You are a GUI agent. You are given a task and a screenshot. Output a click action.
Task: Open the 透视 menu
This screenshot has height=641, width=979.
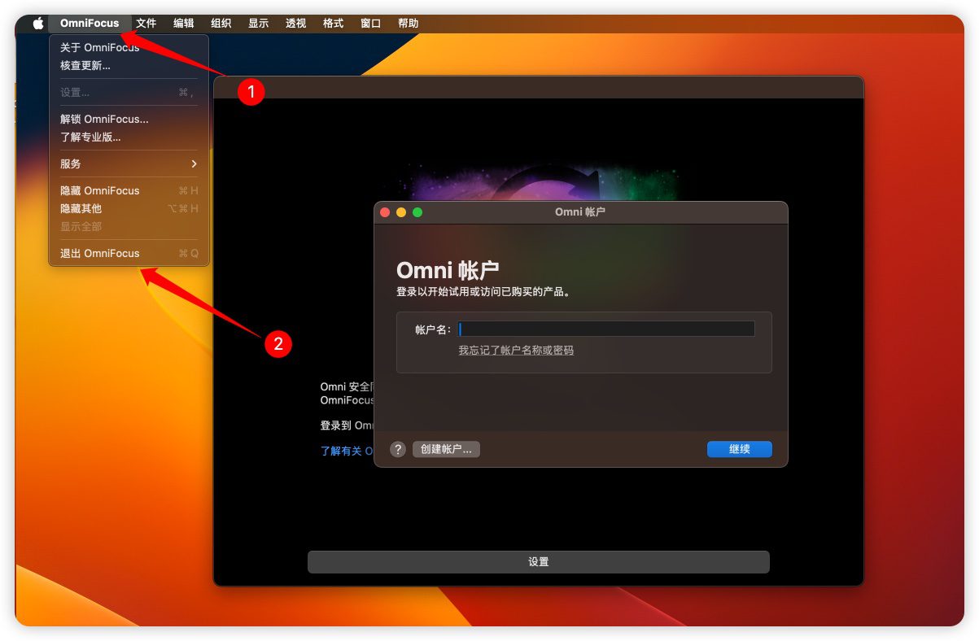(x=295, y=24)
